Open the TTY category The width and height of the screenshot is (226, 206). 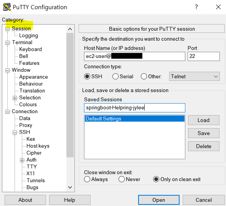tap(32, 166)
